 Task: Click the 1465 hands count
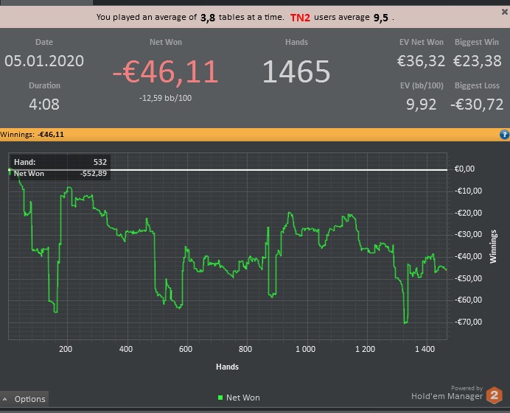coord(296,71)
